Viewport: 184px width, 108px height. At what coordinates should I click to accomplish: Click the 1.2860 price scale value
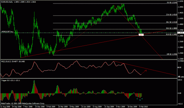[x=181, y=47]
